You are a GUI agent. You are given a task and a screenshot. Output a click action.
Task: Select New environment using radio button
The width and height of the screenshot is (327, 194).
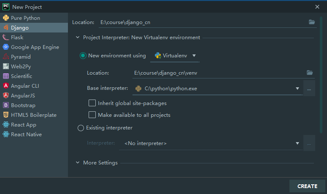pos(83,56)
